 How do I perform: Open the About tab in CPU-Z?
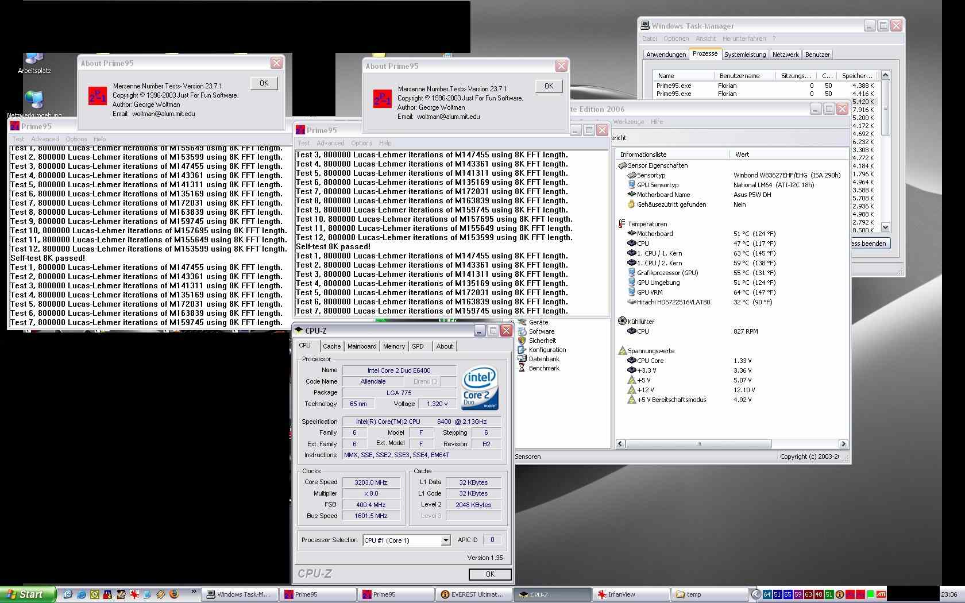point(445,346)
